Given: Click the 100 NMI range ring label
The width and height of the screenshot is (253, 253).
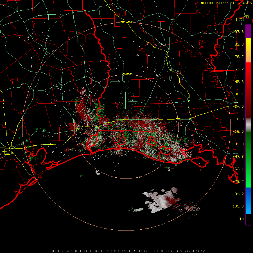Looking at the screenshot, I should tap(126, 22).
